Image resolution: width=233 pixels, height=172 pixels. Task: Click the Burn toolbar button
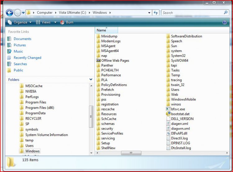click(x=67, y=22)
